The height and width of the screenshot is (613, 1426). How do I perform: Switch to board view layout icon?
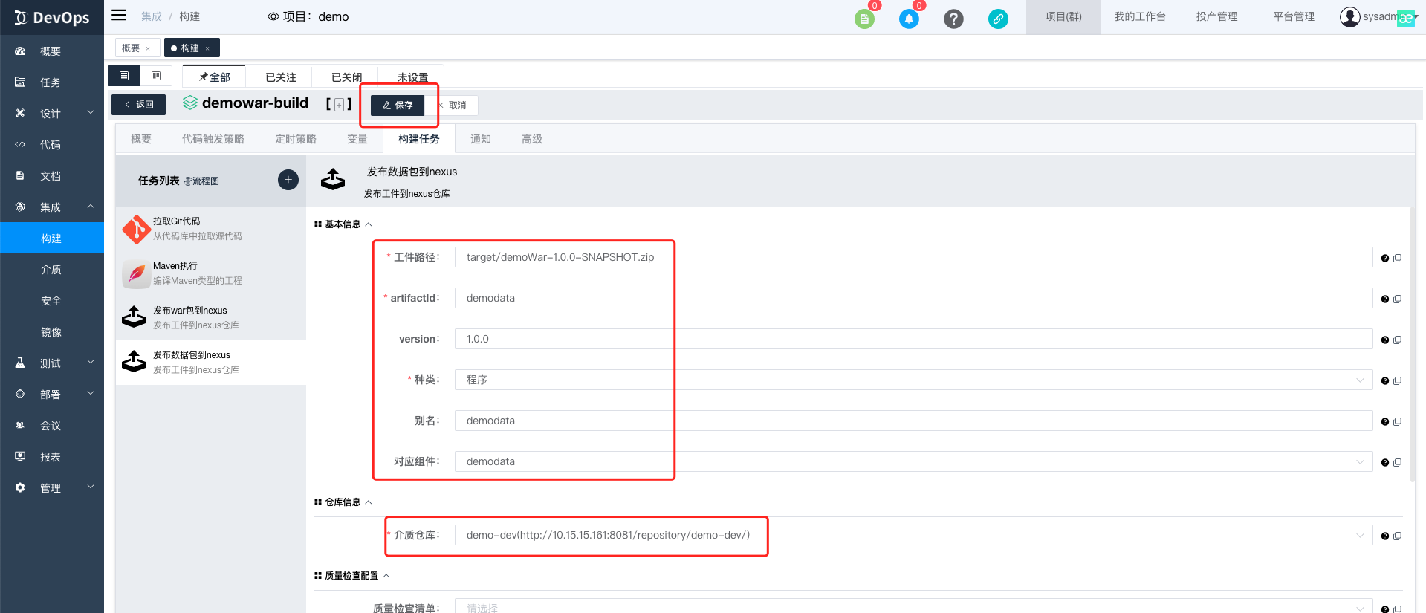click(x=156, y=76)
